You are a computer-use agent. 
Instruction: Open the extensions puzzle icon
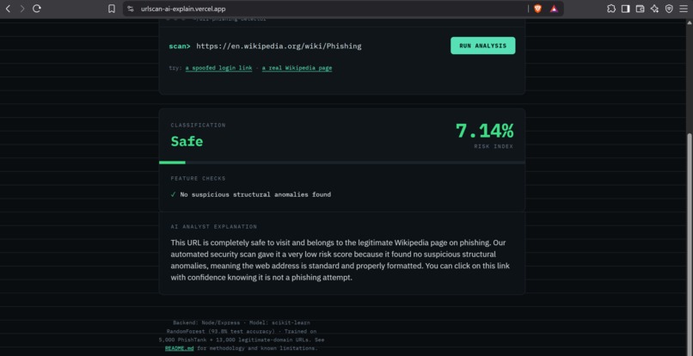[x=610, y=9]
